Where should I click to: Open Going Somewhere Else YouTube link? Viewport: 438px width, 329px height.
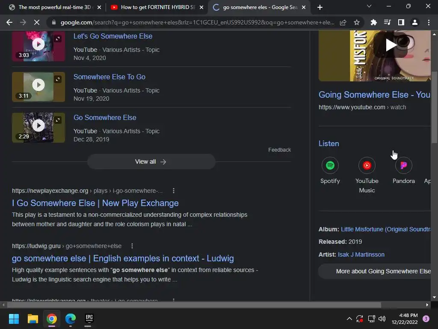tap(374, 95)
